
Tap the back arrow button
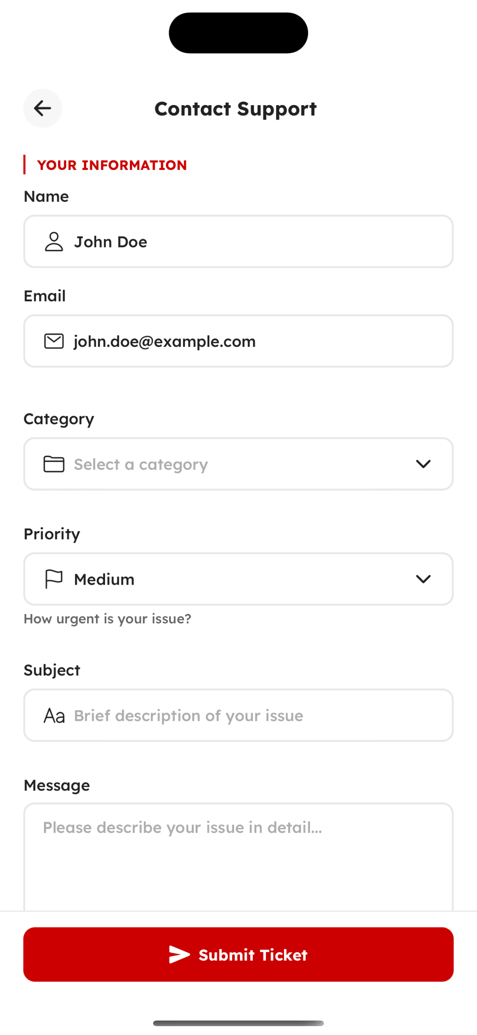click(42, 108)
